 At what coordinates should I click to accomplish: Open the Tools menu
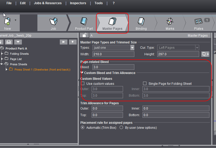(99, 3)
